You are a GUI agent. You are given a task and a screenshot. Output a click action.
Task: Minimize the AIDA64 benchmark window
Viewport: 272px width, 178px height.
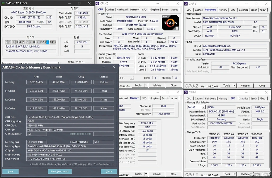pyautogui.click(x=104, y=67)
